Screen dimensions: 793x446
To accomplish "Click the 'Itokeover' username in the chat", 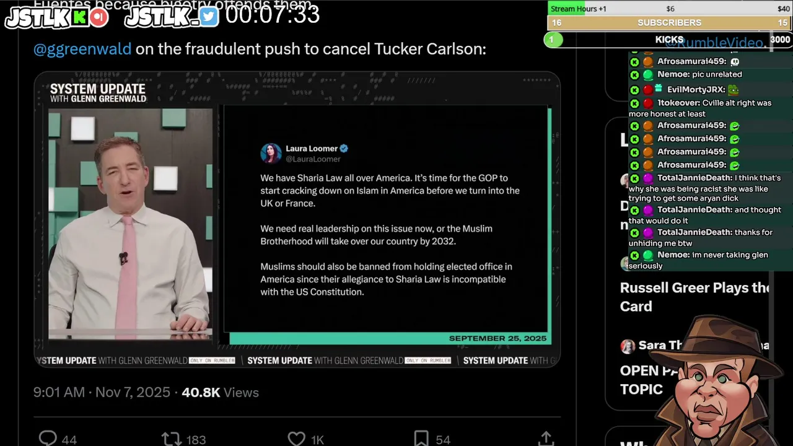I will [x=678, y=103].
